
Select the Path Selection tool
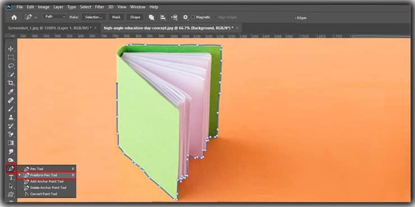click(x=11, y=186)
